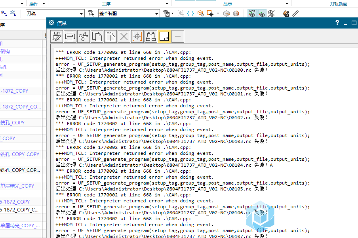Screen dimensions: 358x238
Task: Click the gray shaded cube icon
Action: coord(227,13)
